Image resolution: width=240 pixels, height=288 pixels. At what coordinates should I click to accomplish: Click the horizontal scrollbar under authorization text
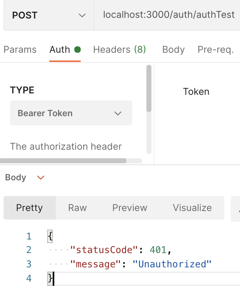point(63,161)
